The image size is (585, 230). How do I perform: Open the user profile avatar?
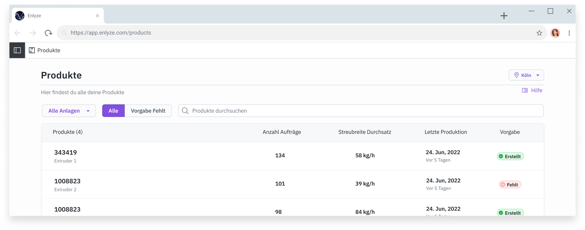coord(555,33)
